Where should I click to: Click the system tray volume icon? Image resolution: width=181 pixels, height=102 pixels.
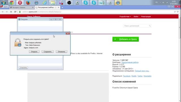[x=163, y=3]
